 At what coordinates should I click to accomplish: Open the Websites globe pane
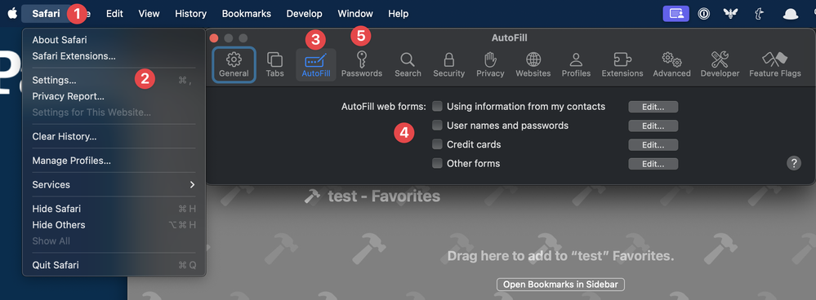(533, 64)
